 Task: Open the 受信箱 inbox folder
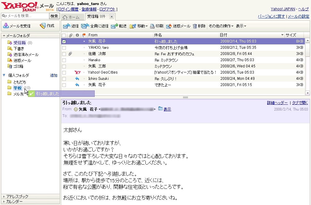20,43
